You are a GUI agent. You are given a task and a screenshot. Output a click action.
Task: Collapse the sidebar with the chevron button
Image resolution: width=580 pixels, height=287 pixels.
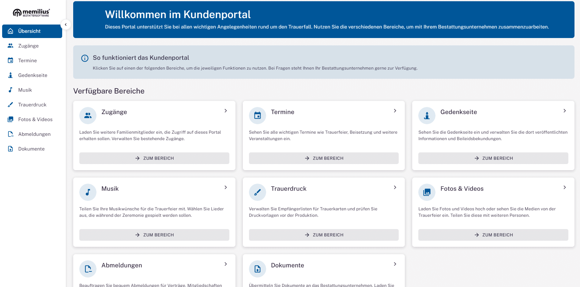66,25
